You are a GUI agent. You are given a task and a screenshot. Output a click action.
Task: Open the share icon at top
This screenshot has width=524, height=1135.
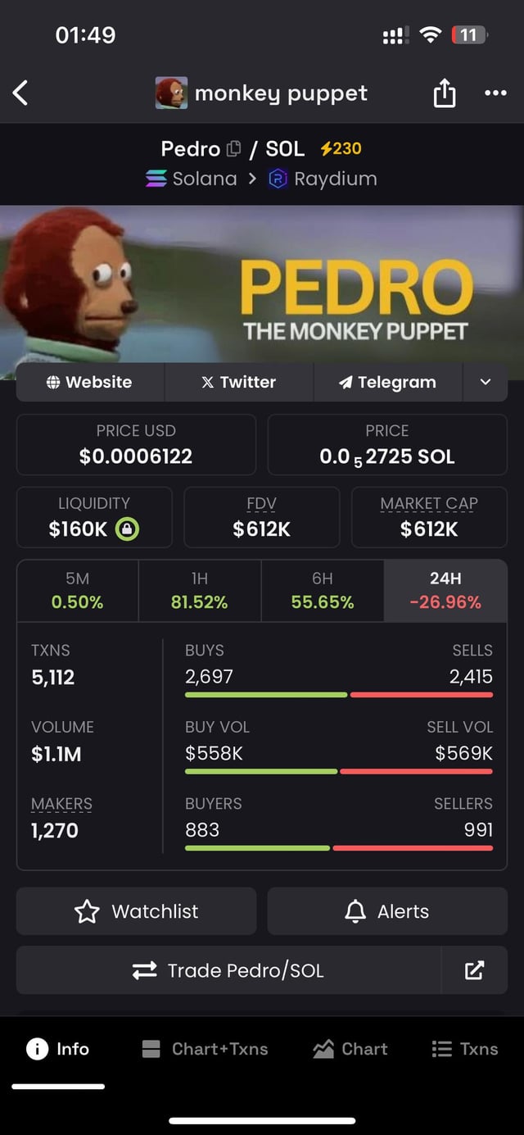click(x=444, y=93)
